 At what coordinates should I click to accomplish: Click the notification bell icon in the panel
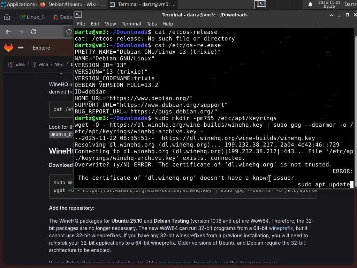(x=310, y=5)
